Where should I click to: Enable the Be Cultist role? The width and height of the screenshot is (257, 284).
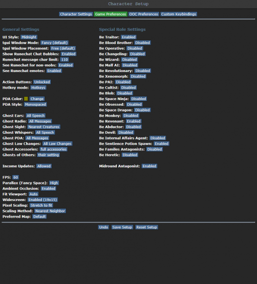(128, 88)
